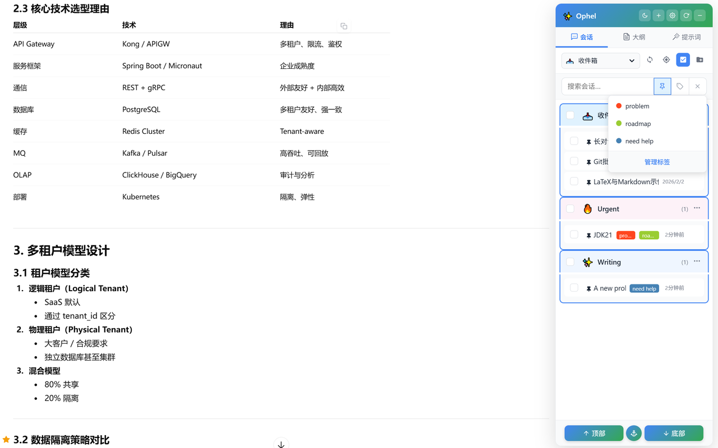Toggle the blue batch-select checkbox button

tap(683, 60)
